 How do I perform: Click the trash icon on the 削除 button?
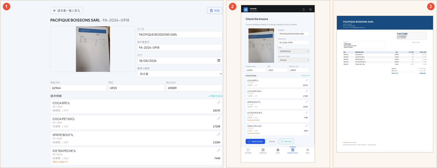tap(211, 11)
